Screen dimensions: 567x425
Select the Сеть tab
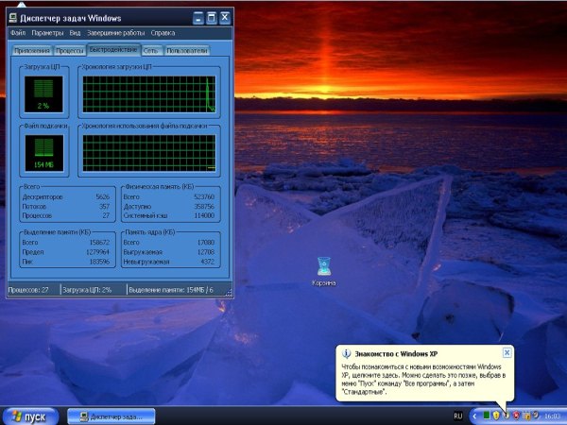pos(151,50)
